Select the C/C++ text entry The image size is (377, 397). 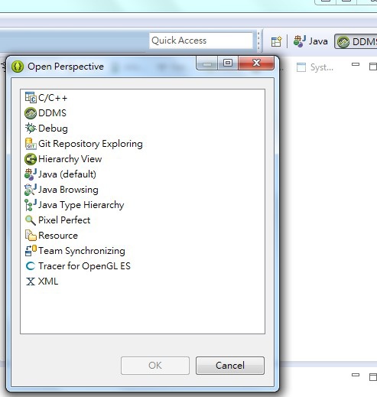(x=53, y=98)
